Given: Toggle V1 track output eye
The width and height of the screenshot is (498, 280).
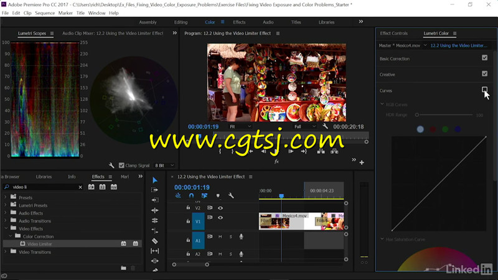Looking at the screenshot, I should tap(220, 218).
